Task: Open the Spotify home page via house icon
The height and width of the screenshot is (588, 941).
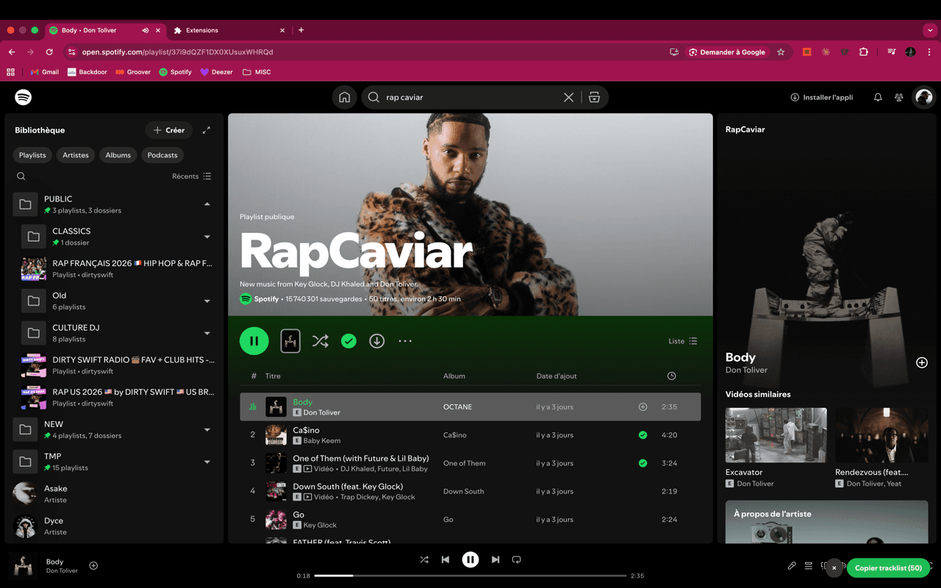Action: [x=344, y=97]
